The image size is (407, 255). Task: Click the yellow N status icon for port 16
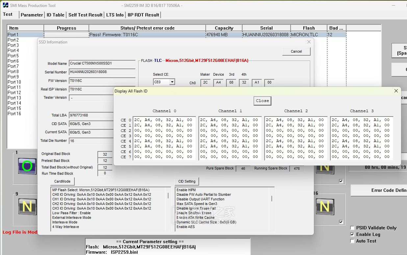click(324, 207)
